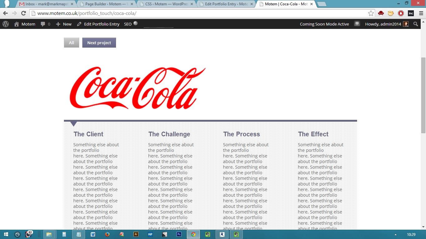
Task: Click the All projects button
Action: (x=71, y=43)
